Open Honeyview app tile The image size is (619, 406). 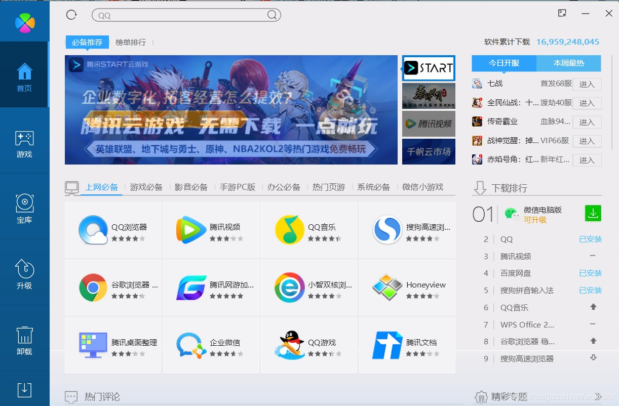(407, 288)
